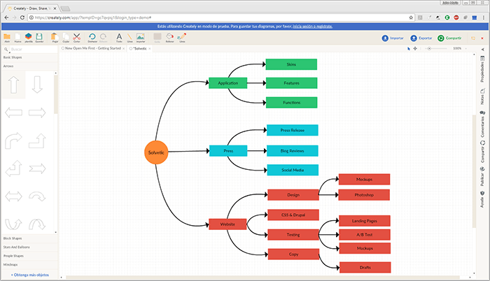The image size is (490, 281).
Task: Open the Chrome three-dot menu
Action: [x=484, y=17]
